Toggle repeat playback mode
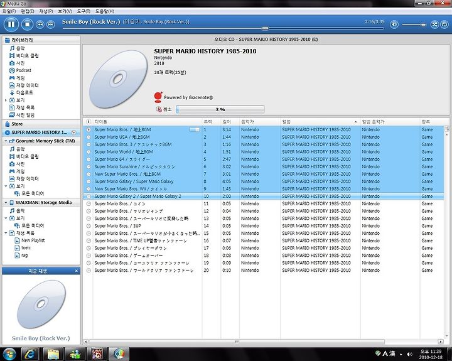The image size is (452, 361). (x=444, y=24)
